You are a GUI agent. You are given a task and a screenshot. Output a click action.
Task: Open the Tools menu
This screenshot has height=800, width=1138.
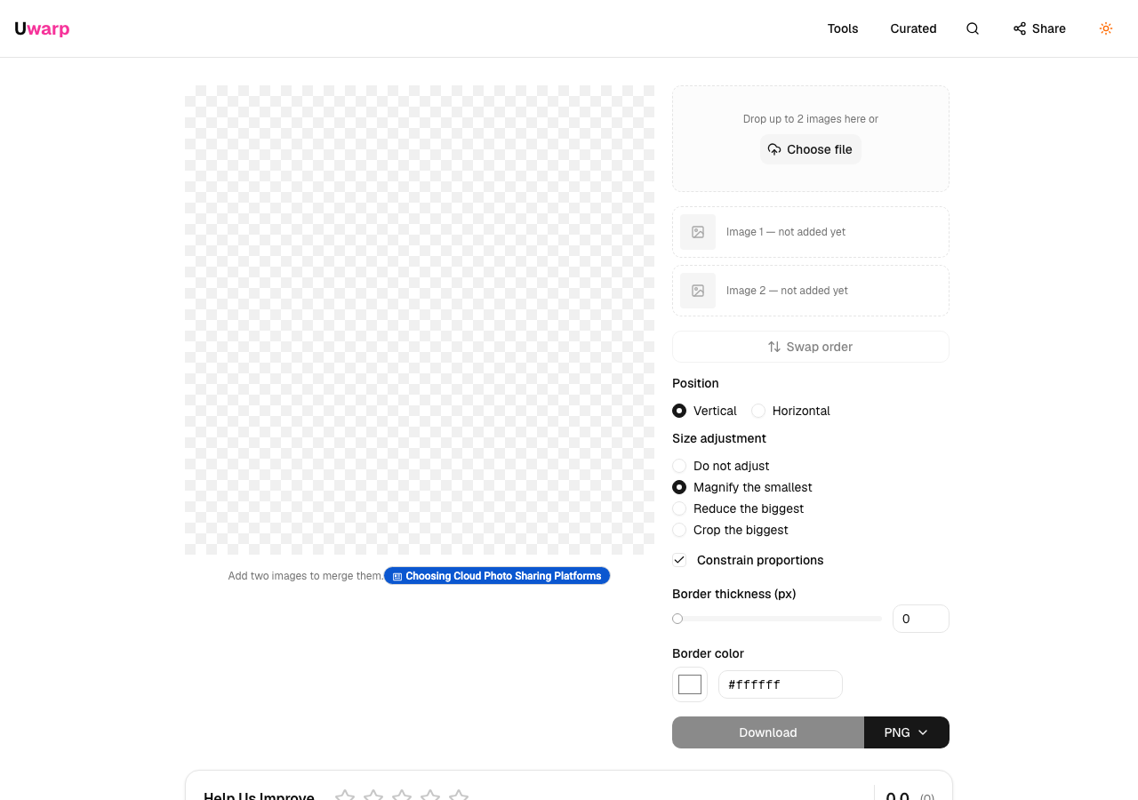click(x=843, y=28)
